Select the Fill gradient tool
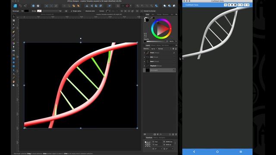The height and width of the screenshot is (155, 276). (13, 43)
